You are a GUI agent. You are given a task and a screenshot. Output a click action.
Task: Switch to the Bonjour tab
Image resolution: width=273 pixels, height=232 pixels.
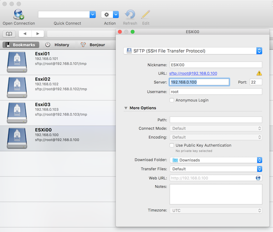pos(93,45)
